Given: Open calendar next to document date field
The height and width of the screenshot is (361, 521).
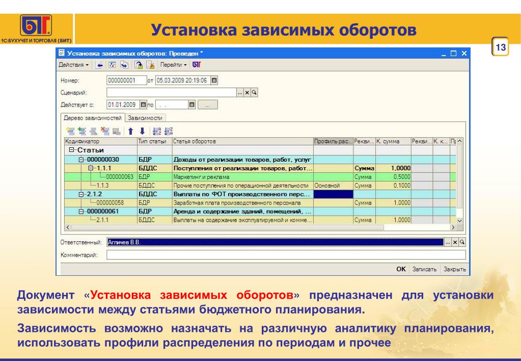Looking at the screenshot, I should coord(214,80).
